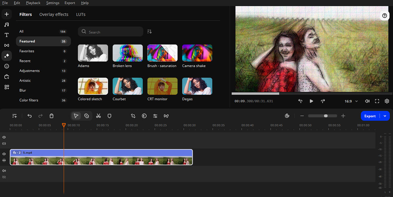Open the Stickers panel with the smiley icon

[7, 66]
